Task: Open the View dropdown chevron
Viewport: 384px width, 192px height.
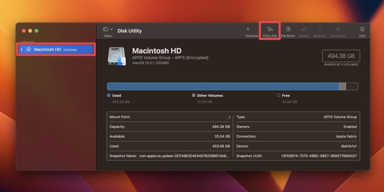Action: (111, 29)
